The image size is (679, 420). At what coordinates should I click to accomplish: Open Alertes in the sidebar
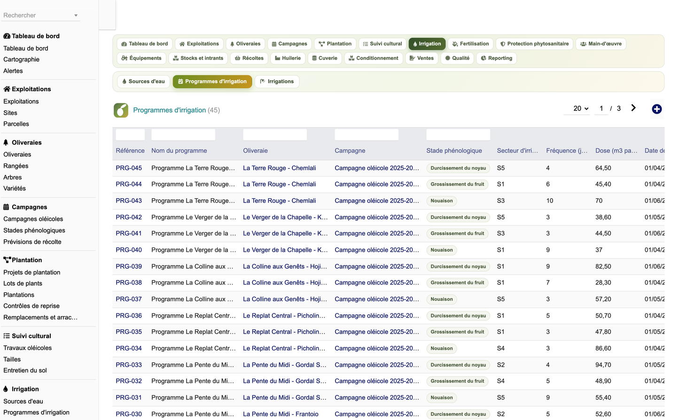pyautogui.click(x=13, y=71)
